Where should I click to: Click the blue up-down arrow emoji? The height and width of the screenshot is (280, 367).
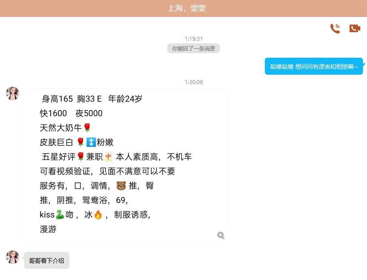[x=91, y=142]
